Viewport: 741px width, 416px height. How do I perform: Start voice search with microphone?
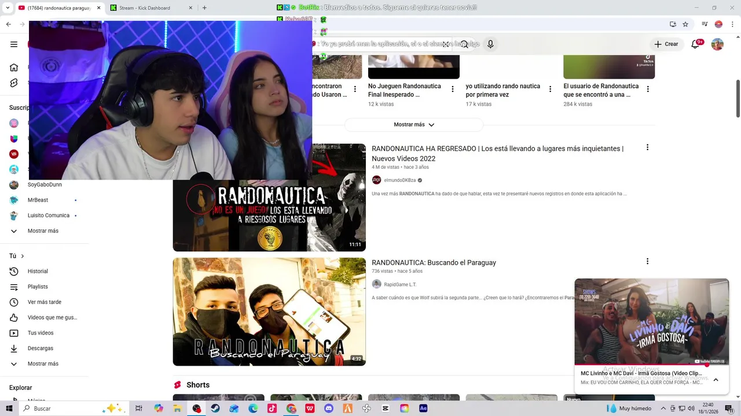coord(490,44)
